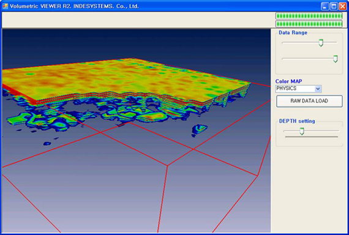
Task: Click the window title bar text
Action: [x=74, y=6]
